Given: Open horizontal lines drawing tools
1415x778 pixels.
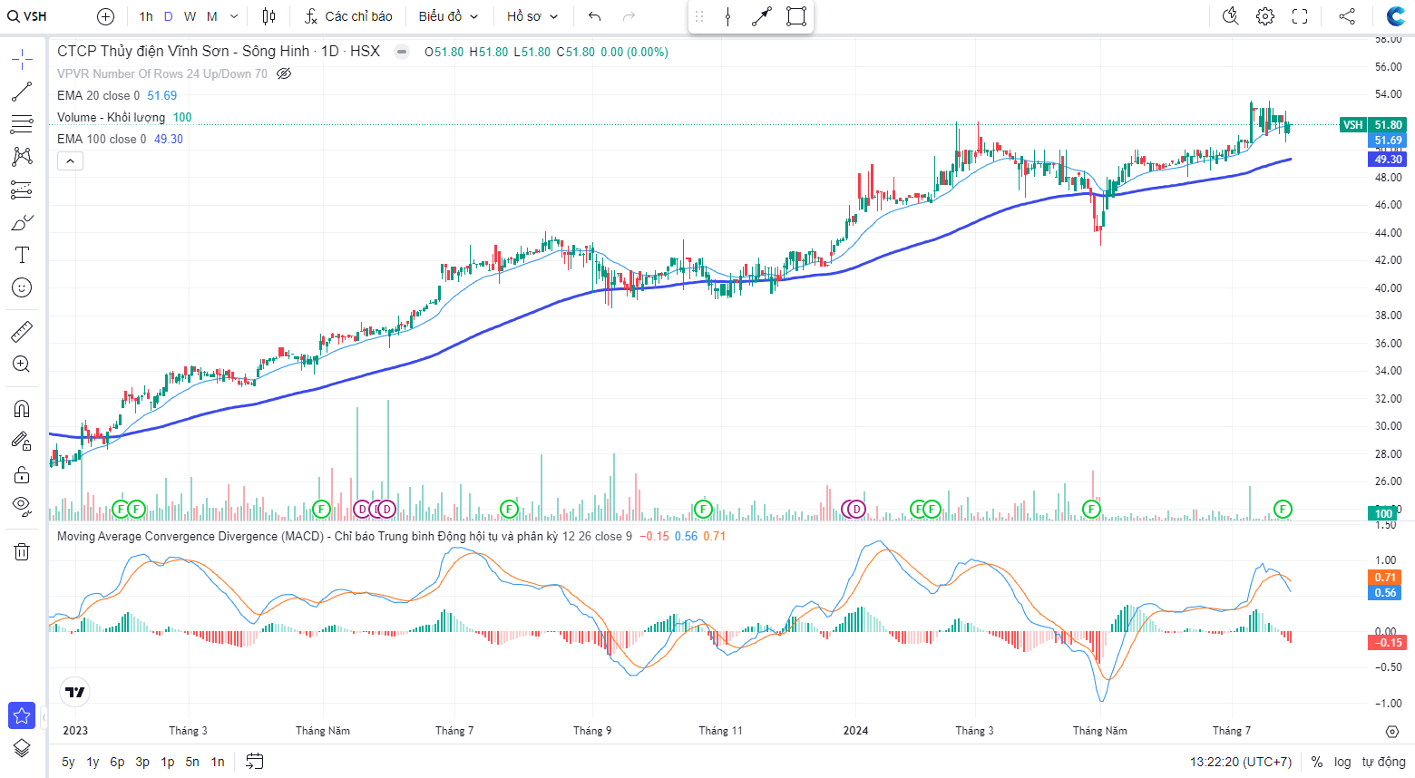Looking at the screenshot, I should pos(22,124).
